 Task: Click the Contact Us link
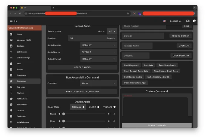175,21
